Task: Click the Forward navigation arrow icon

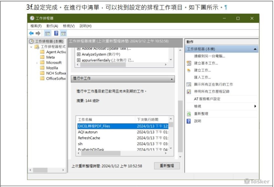Action: coord(38,33)
